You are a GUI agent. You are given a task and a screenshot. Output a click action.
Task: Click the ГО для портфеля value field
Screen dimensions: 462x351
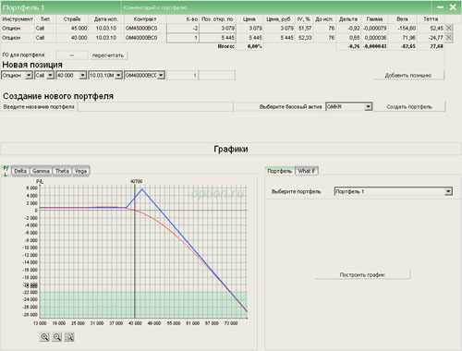(72, 55)
